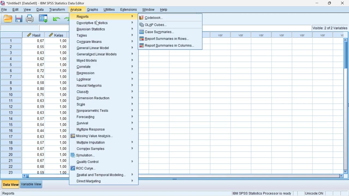Switch to the Data View tab

[11, 185]
